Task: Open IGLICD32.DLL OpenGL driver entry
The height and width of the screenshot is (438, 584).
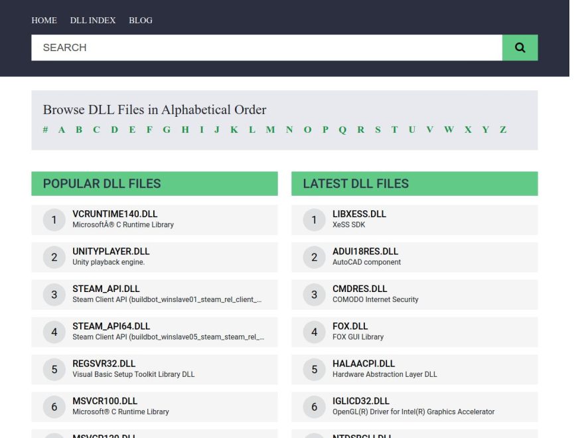Action: 361,402
